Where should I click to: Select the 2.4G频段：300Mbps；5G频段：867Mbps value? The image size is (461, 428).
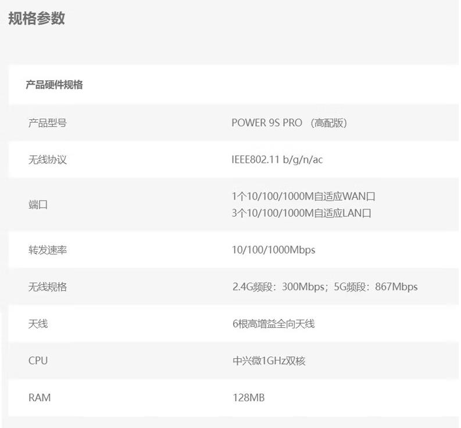[x=325, y=287]
